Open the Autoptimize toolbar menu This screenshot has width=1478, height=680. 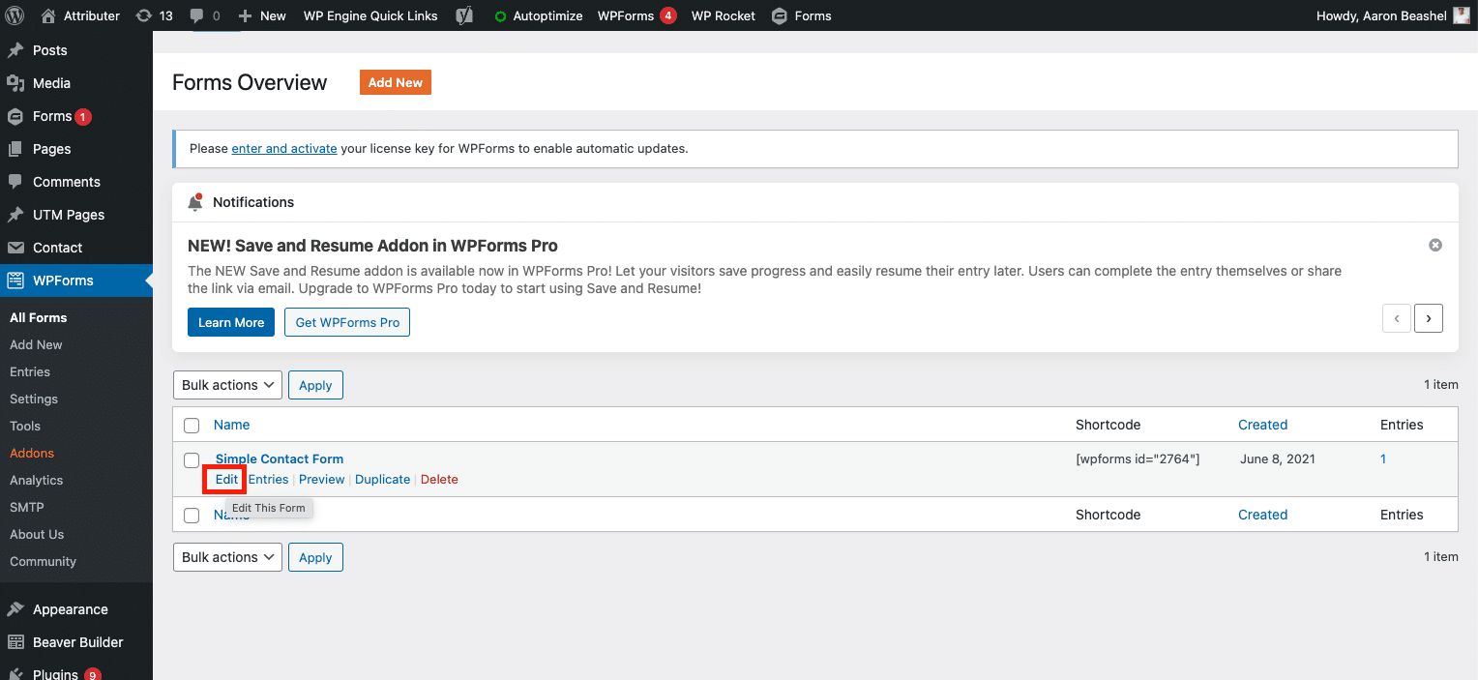coord(538,15)
